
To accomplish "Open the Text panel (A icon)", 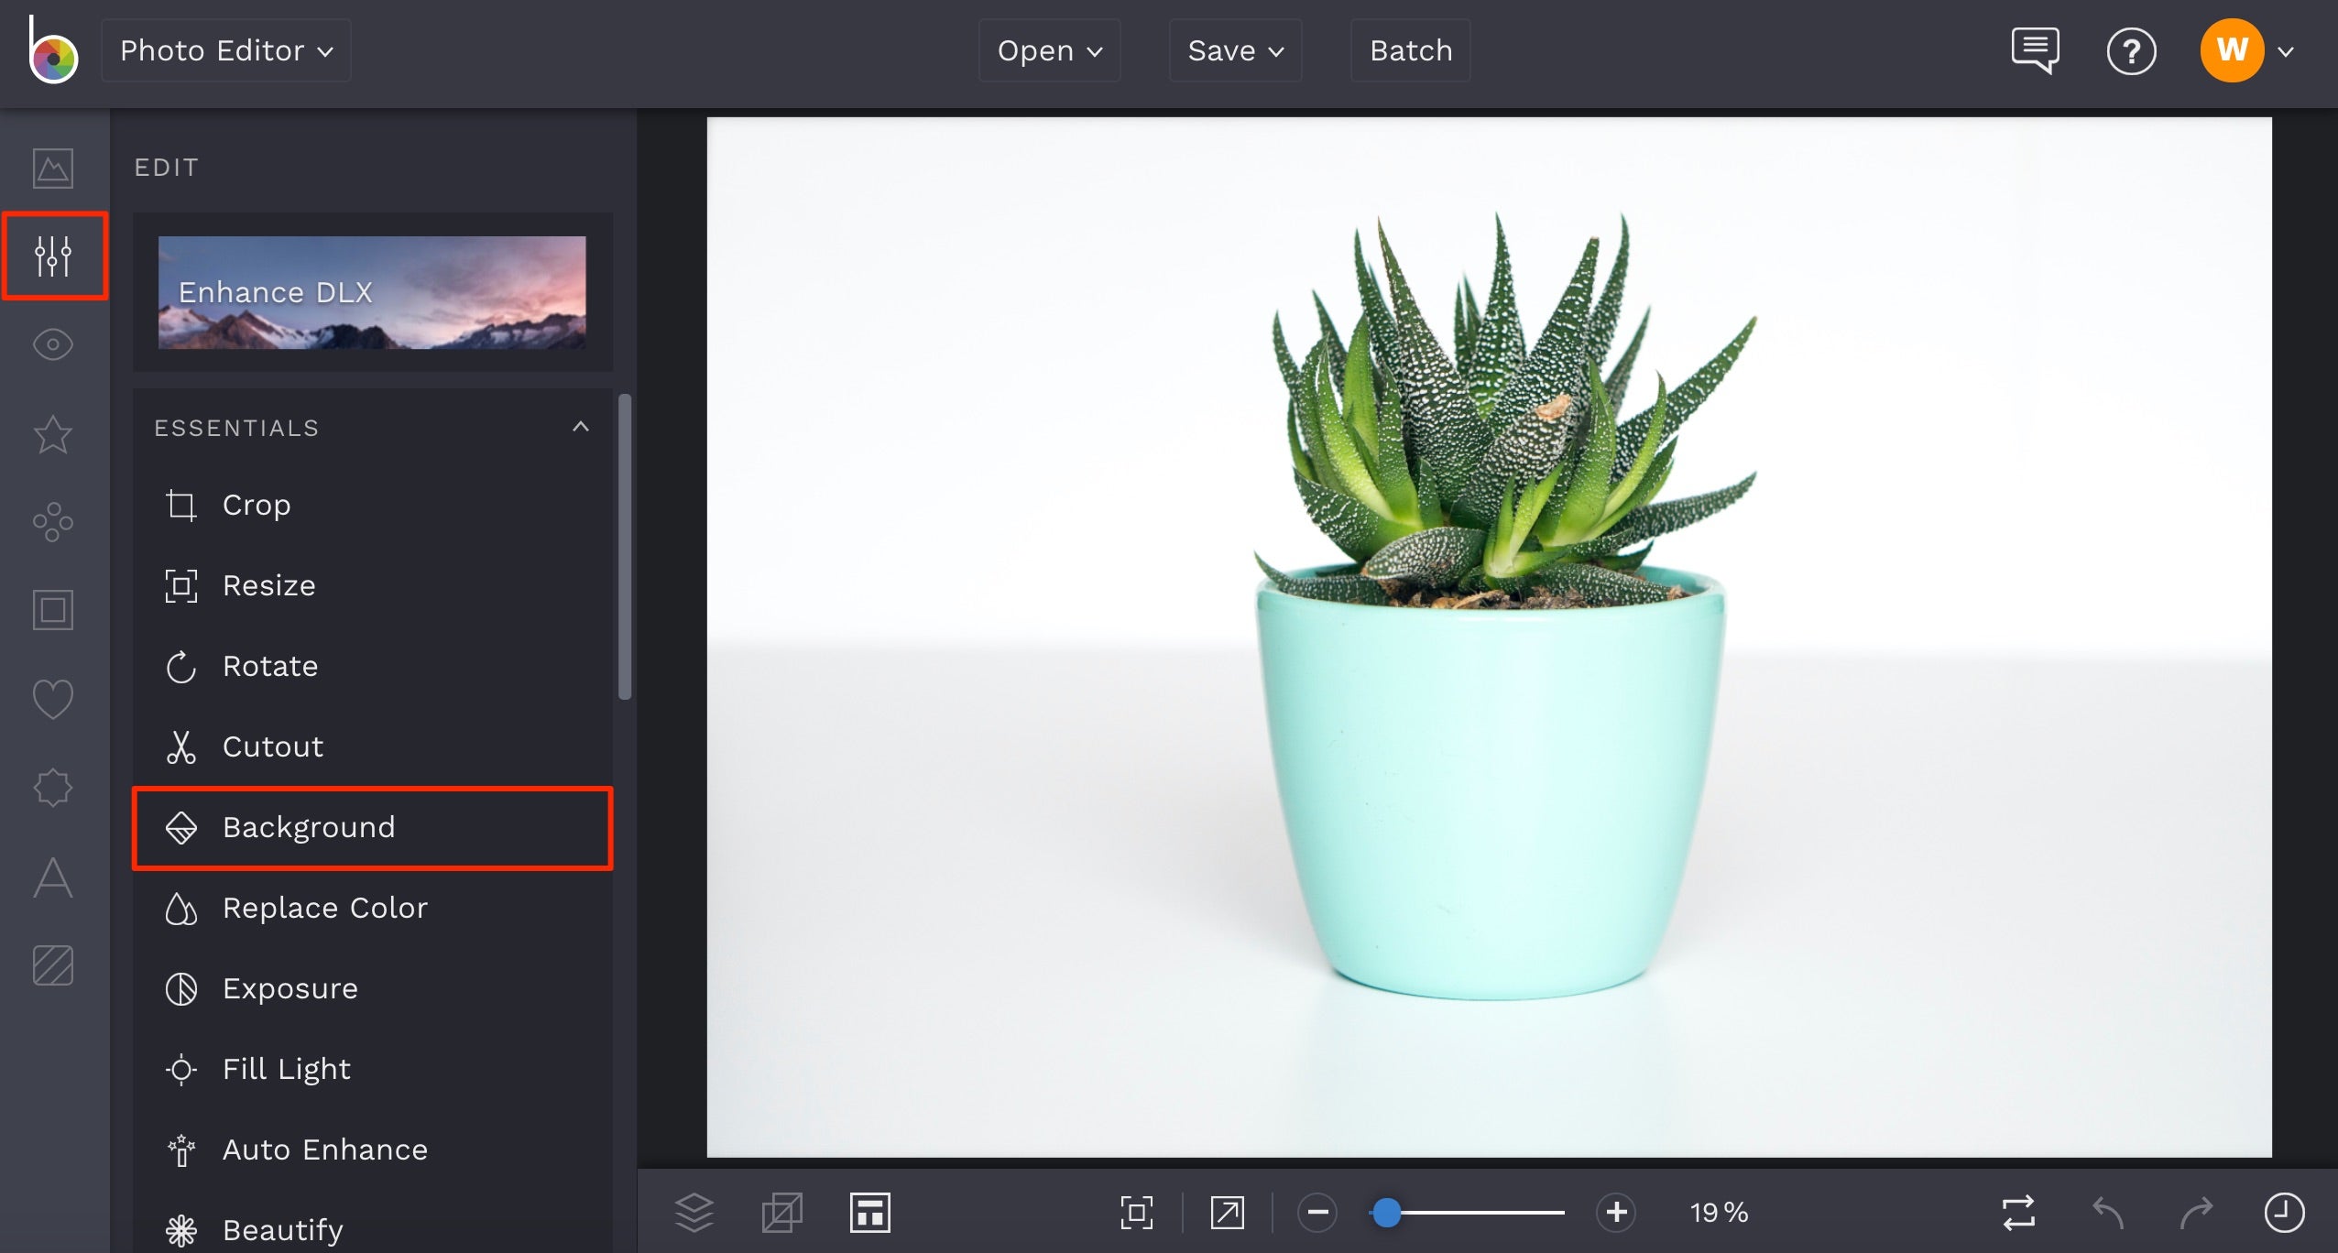I will coord(52,877).
